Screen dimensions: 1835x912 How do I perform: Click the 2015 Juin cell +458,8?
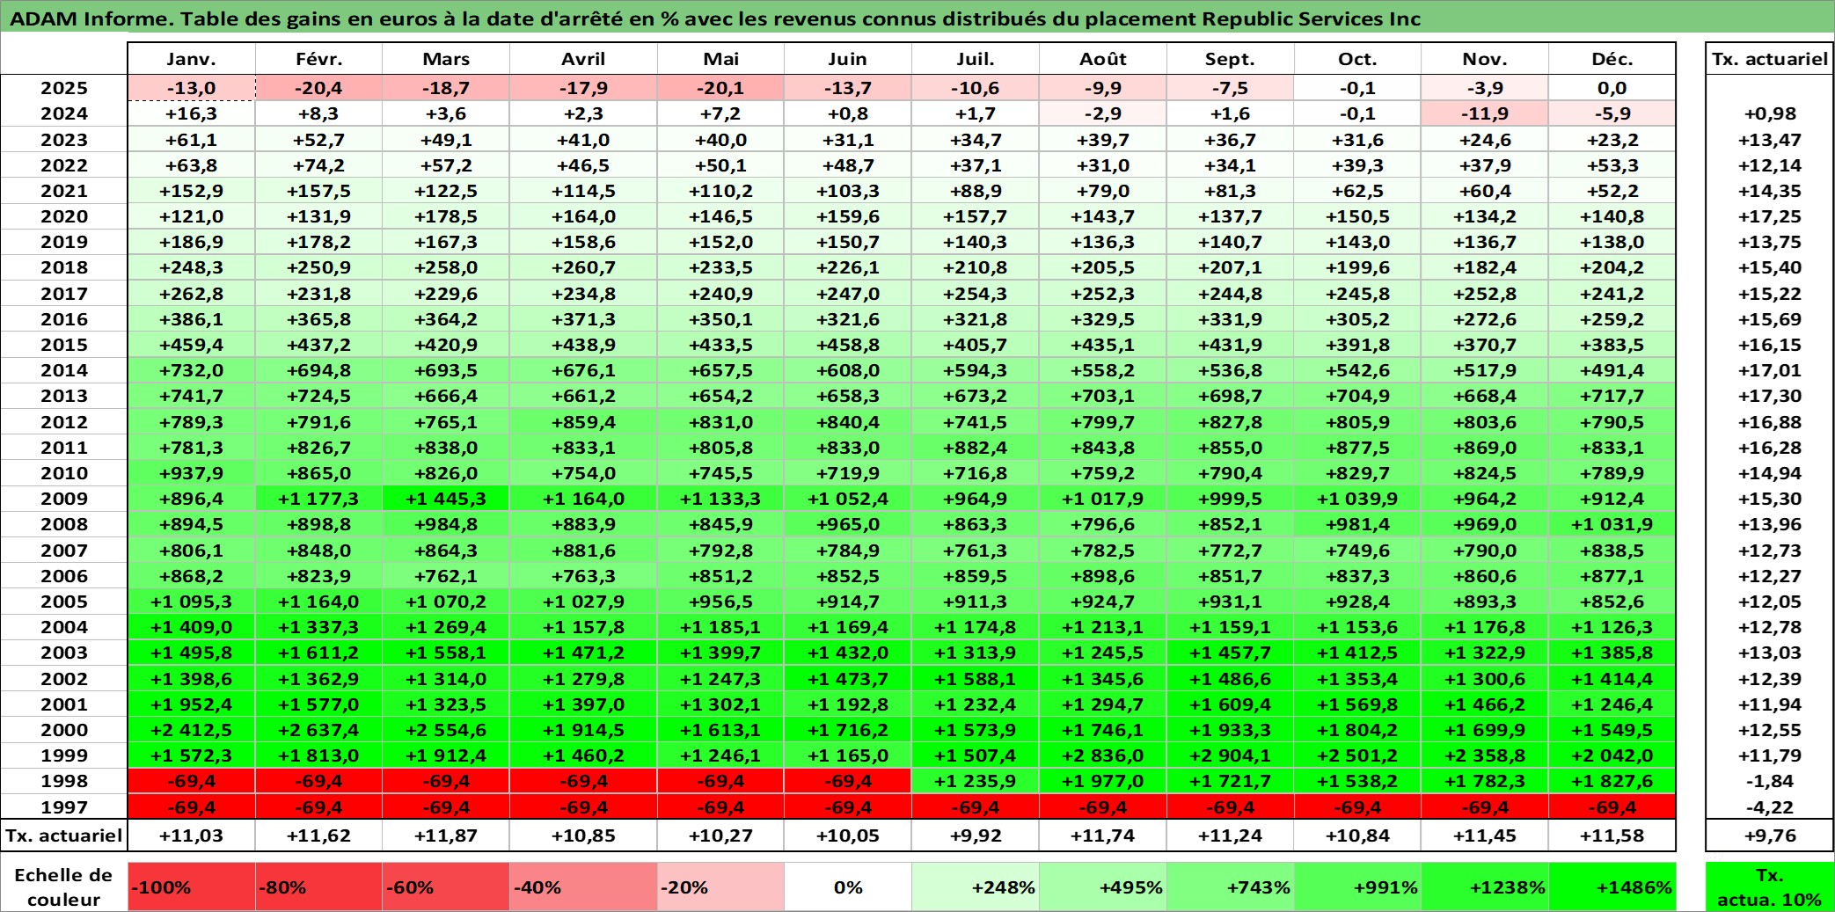click(848, 345)
